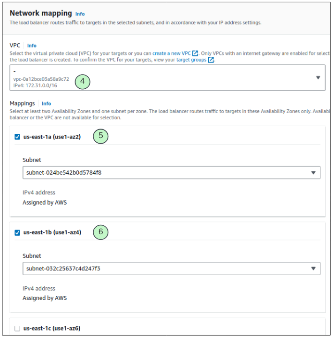Click the external link icon after create a new VPC

coord(195,54)
